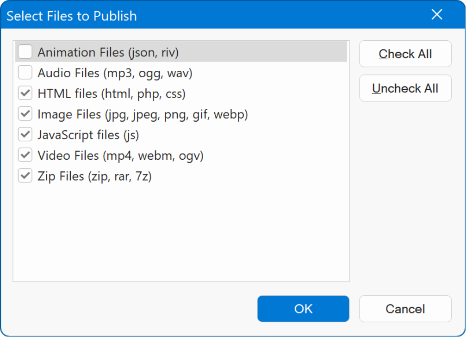466x337 pixels.
Task: Highlight the 'Audio Files (mp3, ogg, wav)' label
Action: [x=115, y=73]
